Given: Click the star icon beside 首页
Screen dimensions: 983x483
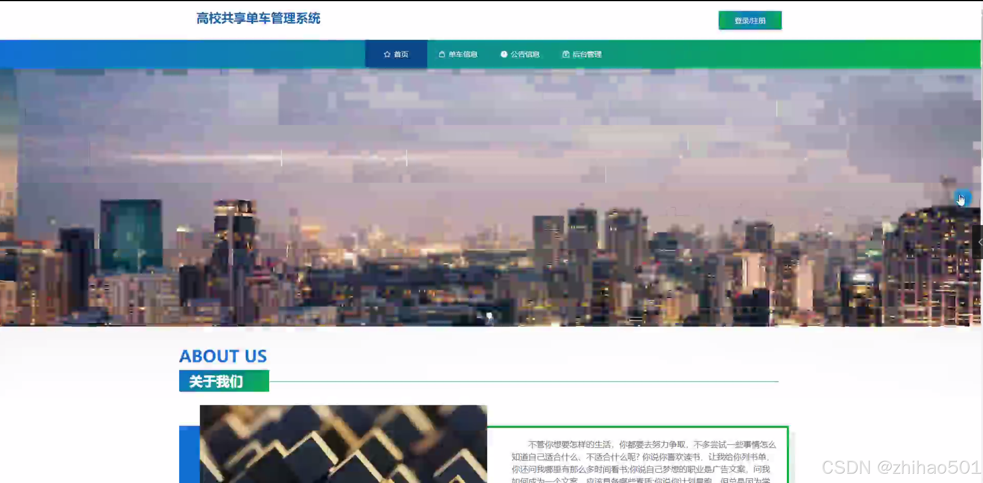Looking at the screenshot, I should pos(387,54).
